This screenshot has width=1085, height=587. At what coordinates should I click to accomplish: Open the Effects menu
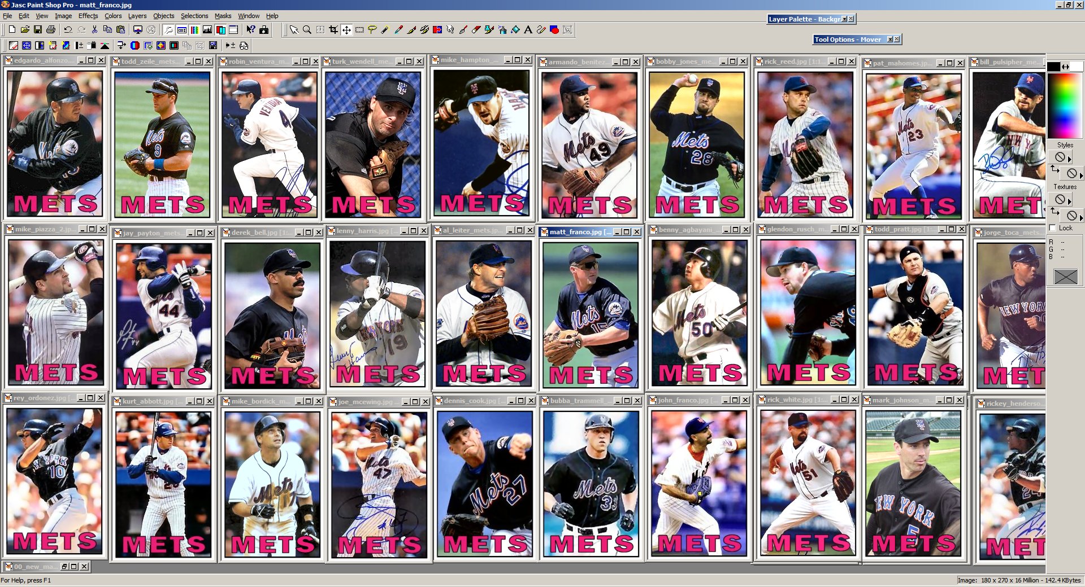coord(88,16)
